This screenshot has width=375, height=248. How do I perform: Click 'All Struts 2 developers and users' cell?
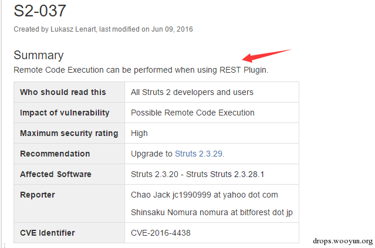coord(192,92)
